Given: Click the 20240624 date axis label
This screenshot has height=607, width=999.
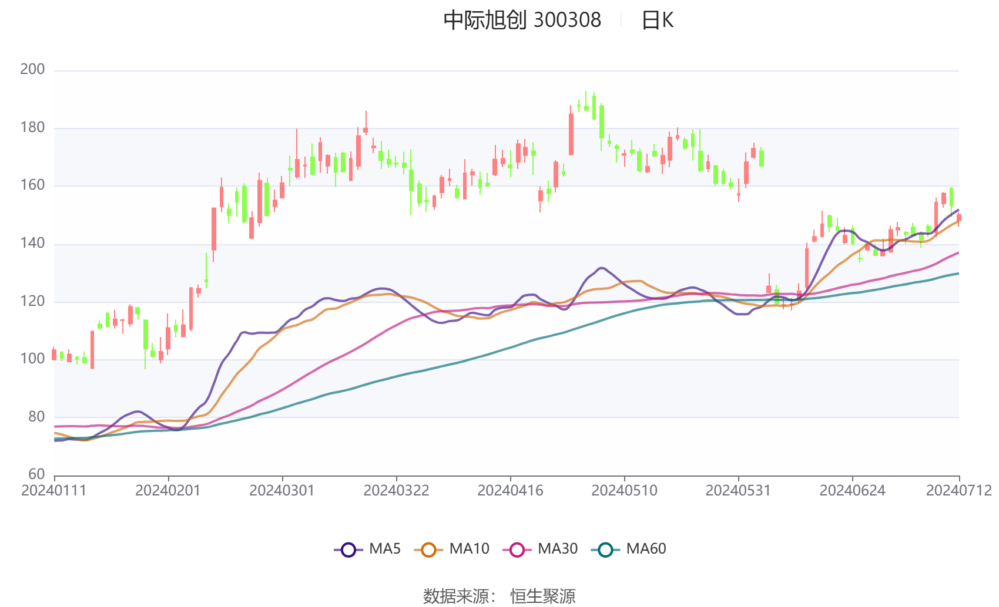Looking at the screenshot, I should pyautogui.click(x=852, y=491).
